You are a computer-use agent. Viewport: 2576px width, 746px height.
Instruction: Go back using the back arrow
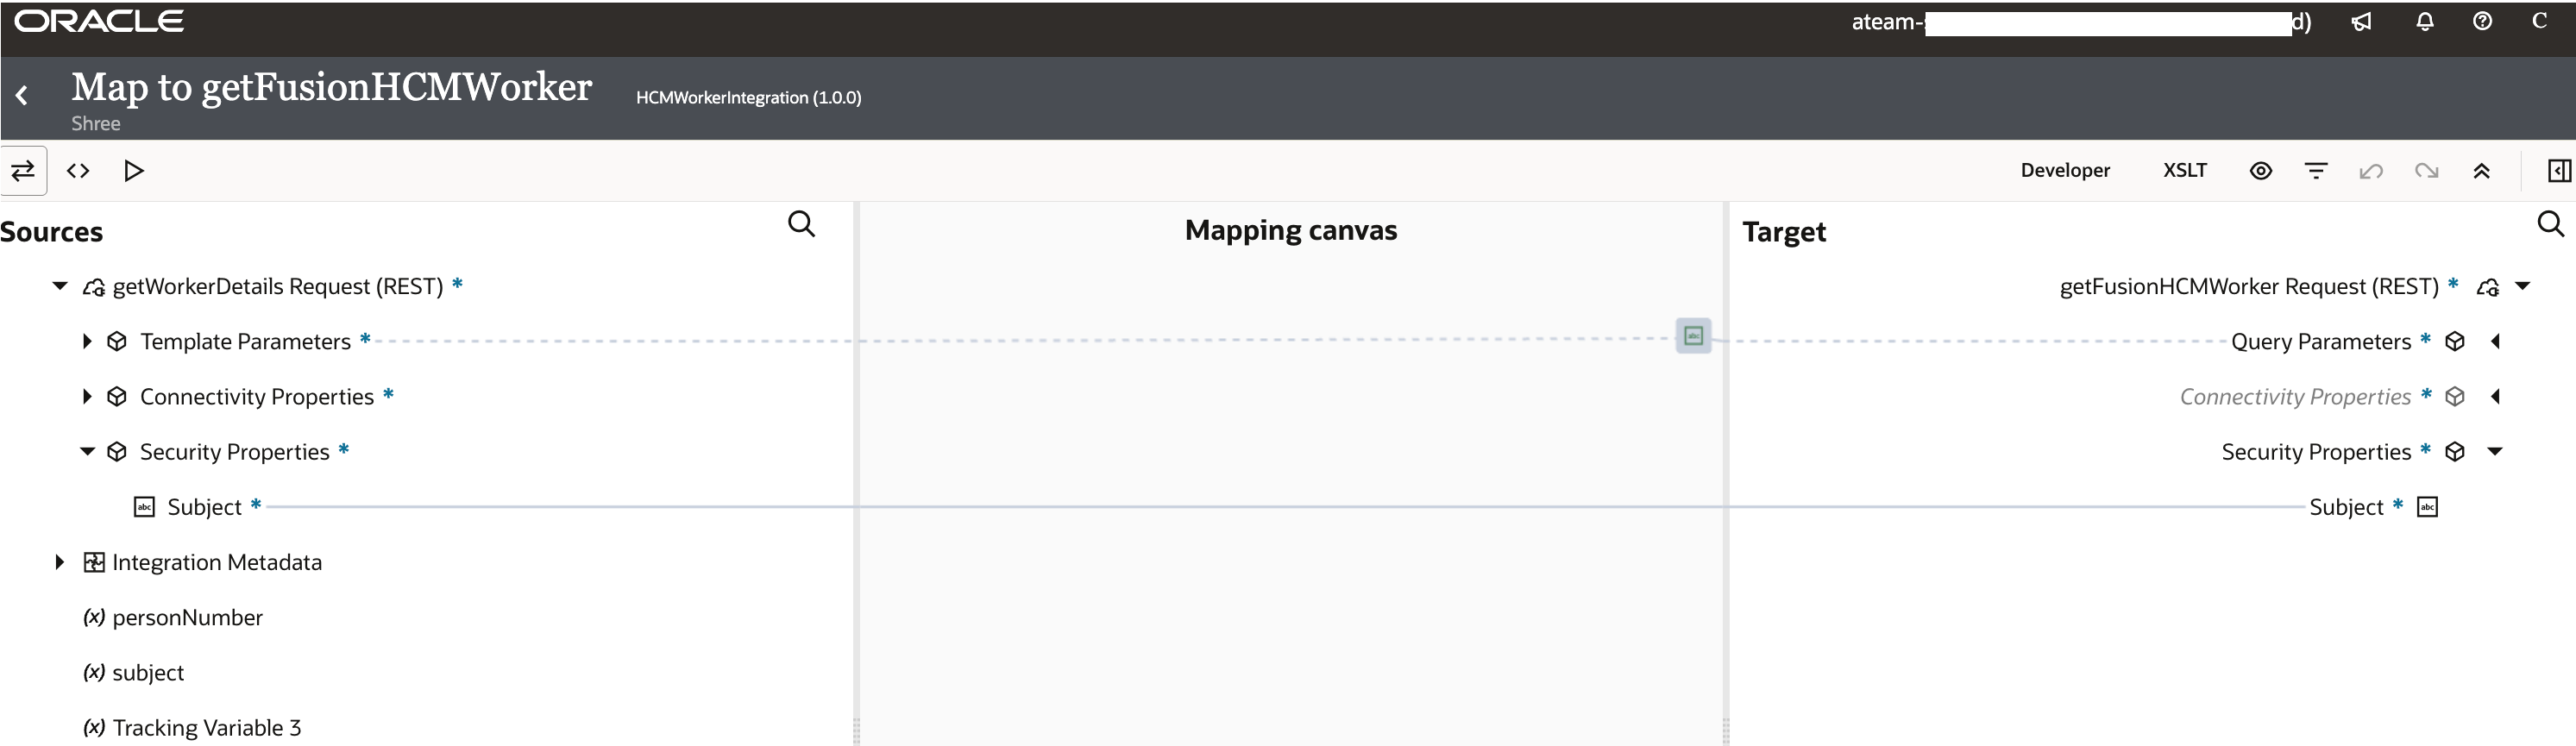21,94
